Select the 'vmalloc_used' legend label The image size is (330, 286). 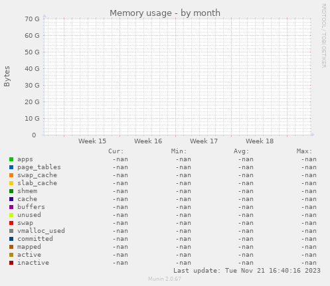click(41, 231)
